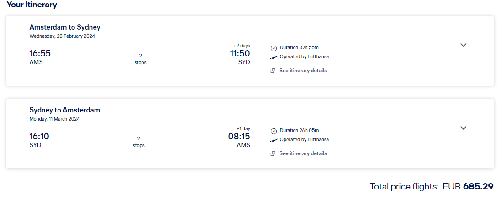Open outbound flight itinerary details link

[303, 71]
